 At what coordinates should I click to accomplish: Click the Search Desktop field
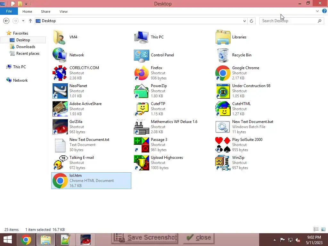pos(291,21)
